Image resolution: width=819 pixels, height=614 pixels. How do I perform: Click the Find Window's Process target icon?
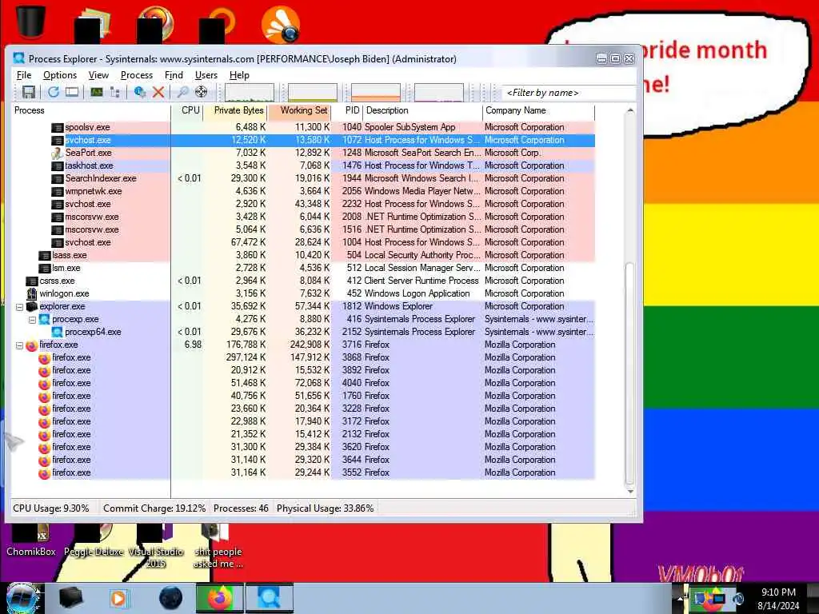(x=201, y=93)
